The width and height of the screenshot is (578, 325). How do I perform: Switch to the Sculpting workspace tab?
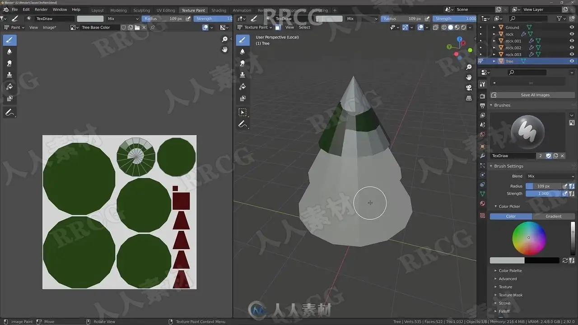[x=141, y=10]
